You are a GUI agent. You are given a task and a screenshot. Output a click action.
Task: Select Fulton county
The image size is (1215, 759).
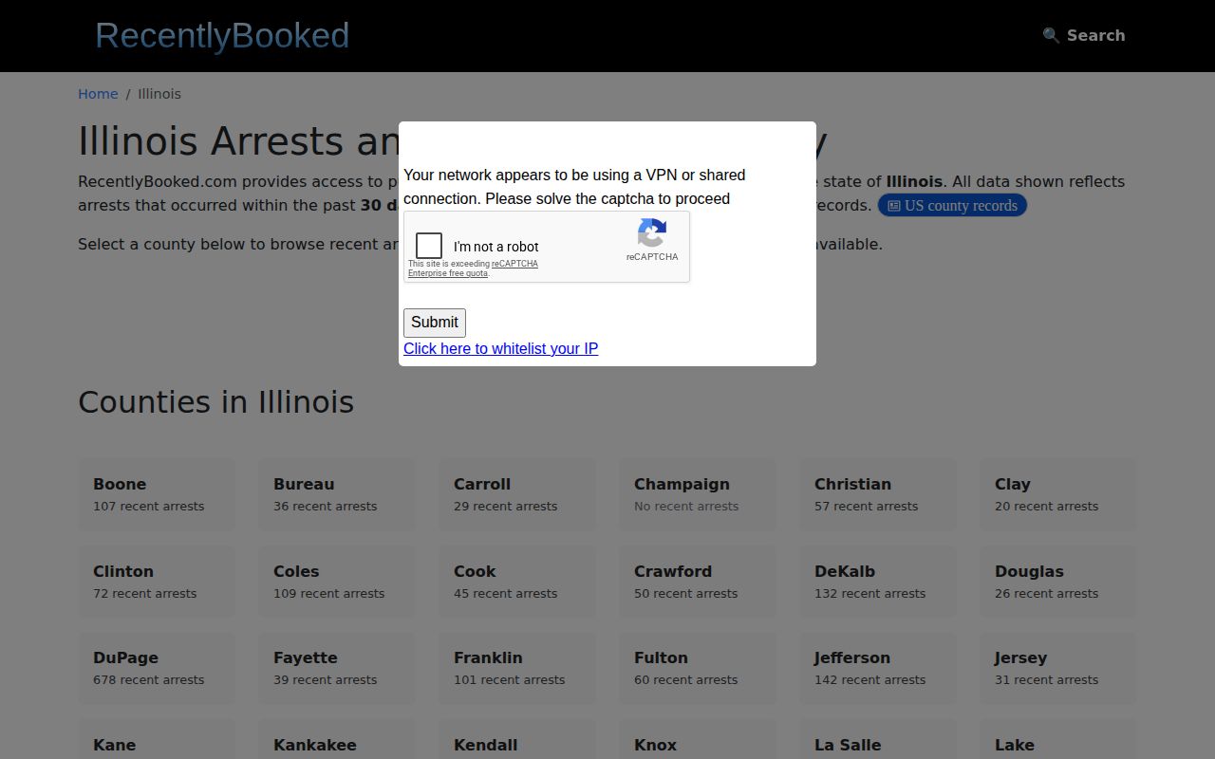point(698,668)
